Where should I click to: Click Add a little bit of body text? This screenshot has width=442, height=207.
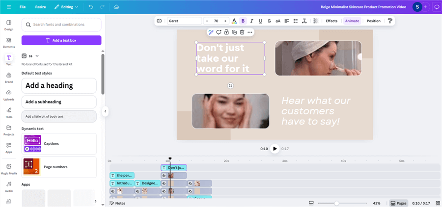59,116
